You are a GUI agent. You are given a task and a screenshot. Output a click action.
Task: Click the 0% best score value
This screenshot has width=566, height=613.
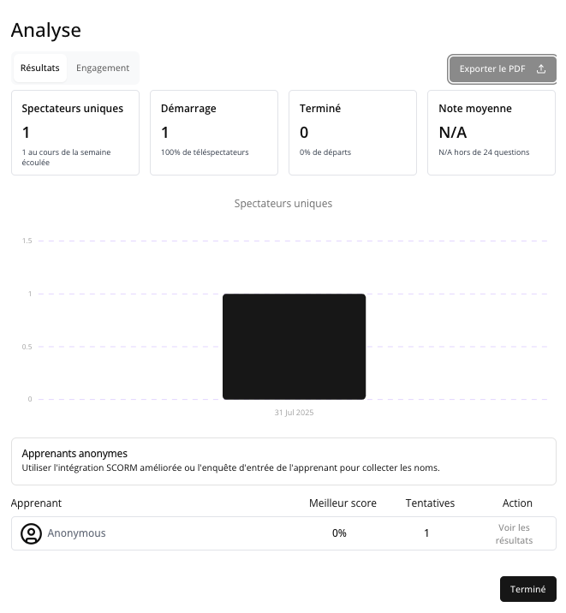[x=340, y=533]
